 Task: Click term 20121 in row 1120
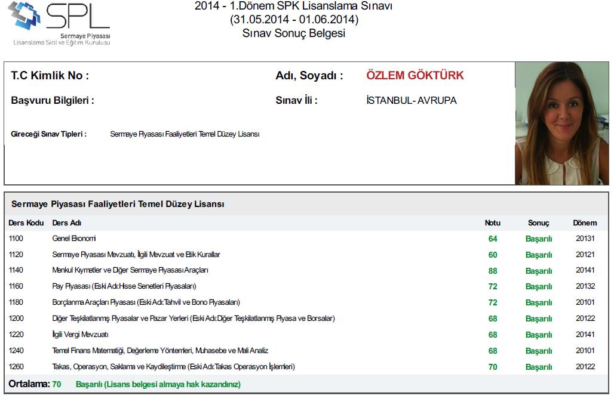(x=585, y=255)
